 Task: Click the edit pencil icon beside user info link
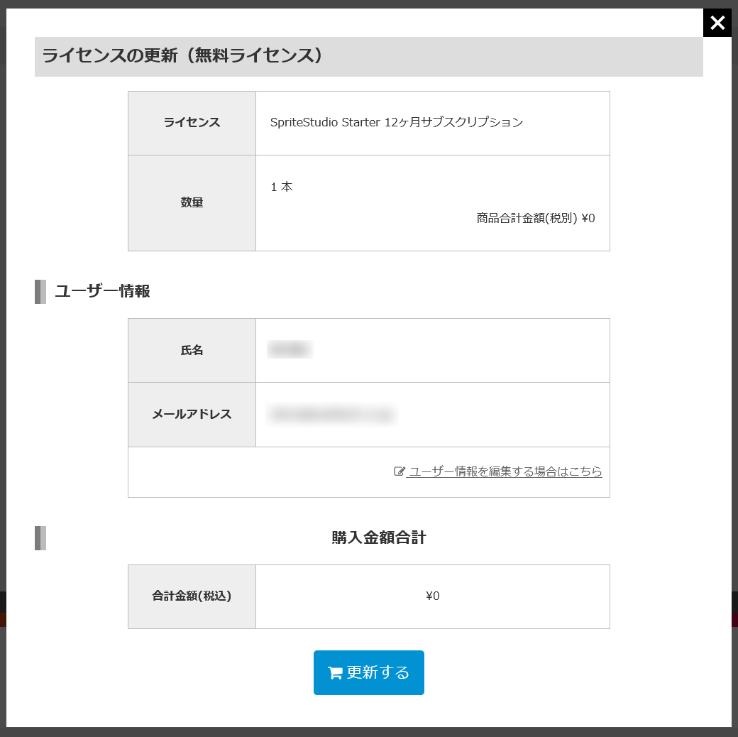399,471
